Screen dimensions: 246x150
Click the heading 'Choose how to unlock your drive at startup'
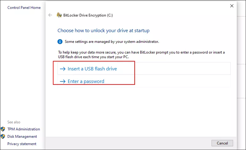pos(103,31)
